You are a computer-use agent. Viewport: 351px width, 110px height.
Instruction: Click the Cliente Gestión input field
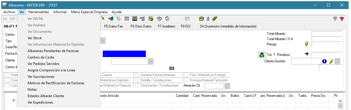click(x=306, y=61)
